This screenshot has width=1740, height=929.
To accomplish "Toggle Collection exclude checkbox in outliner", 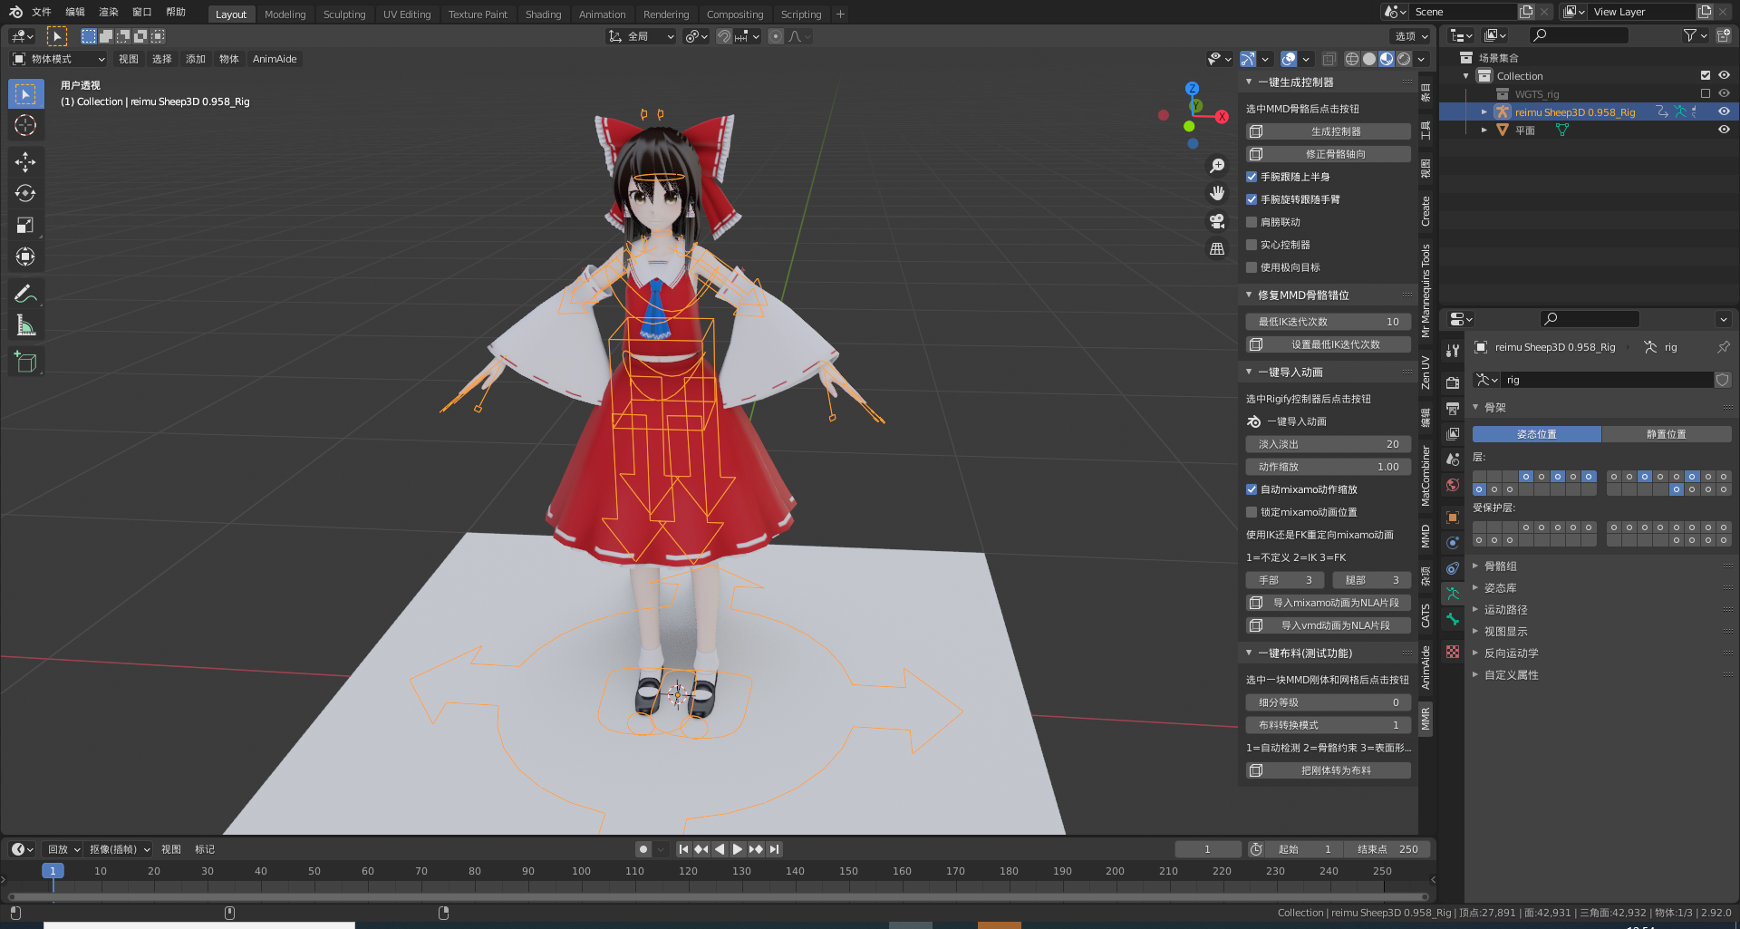I will [1706, 75].
